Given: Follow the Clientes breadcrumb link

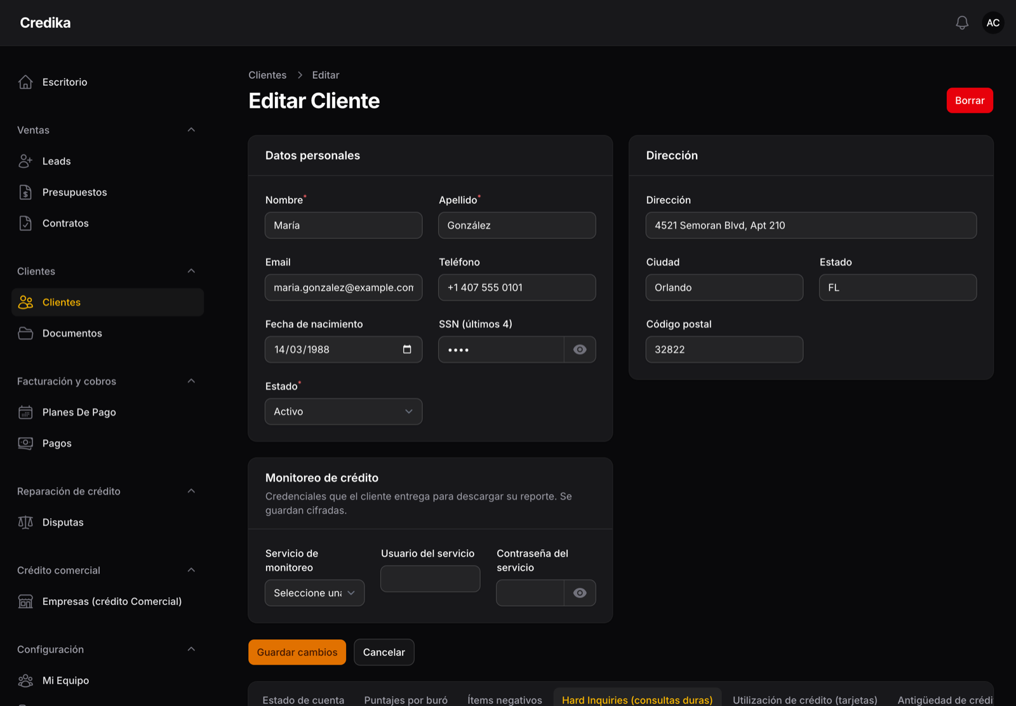Looking at the screenshot, I should 267,75.
